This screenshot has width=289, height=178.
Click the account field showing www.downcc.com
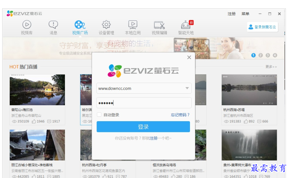[x=144, y=88]
